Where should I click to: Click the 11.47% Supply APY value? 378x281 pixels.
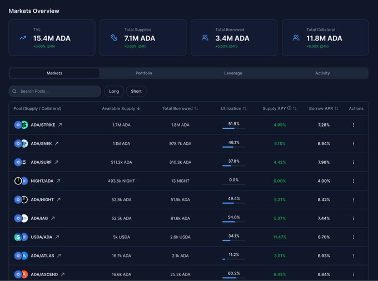click(x=280, y=237)
